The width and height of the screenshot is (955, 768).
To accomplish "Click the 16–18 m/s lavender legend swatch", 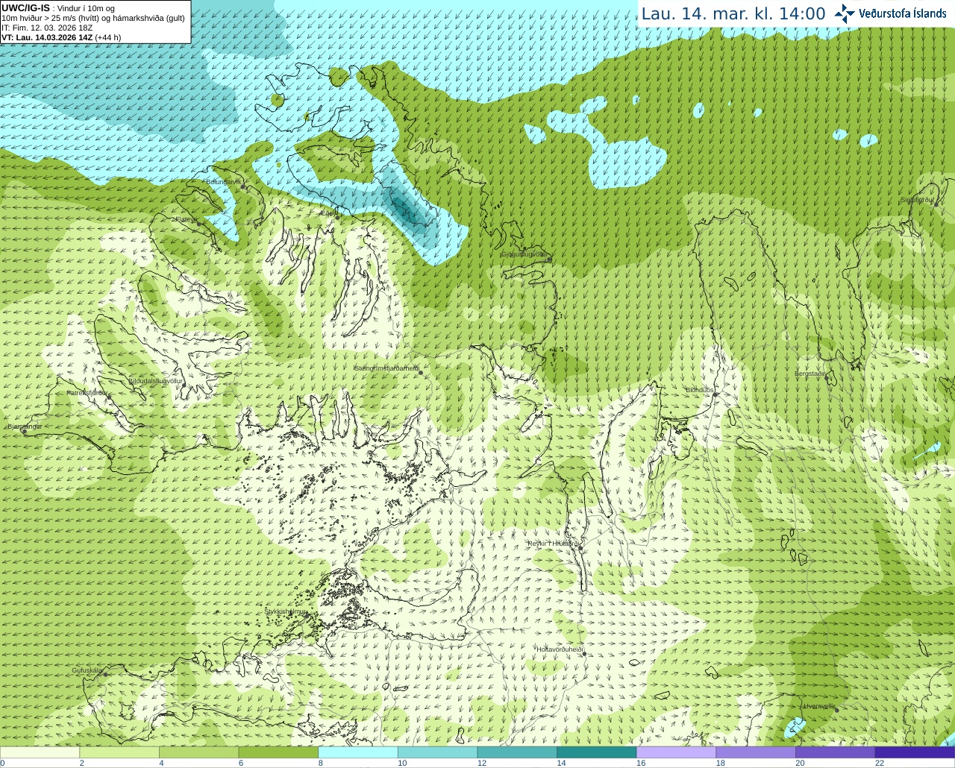I will tap(676, 752).
